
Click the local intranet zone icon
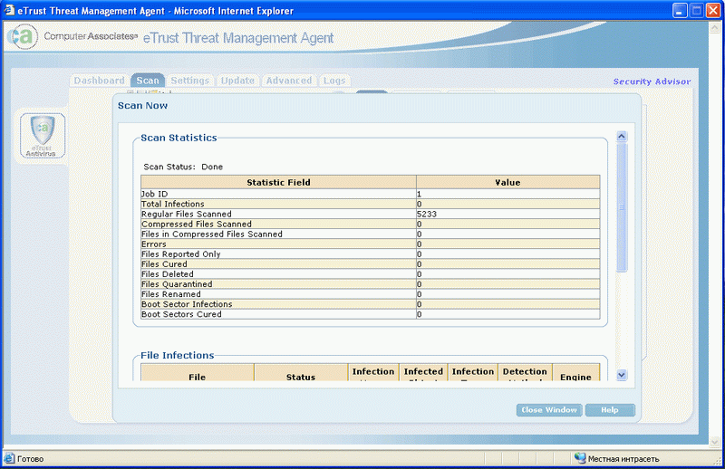pos(580,458)
